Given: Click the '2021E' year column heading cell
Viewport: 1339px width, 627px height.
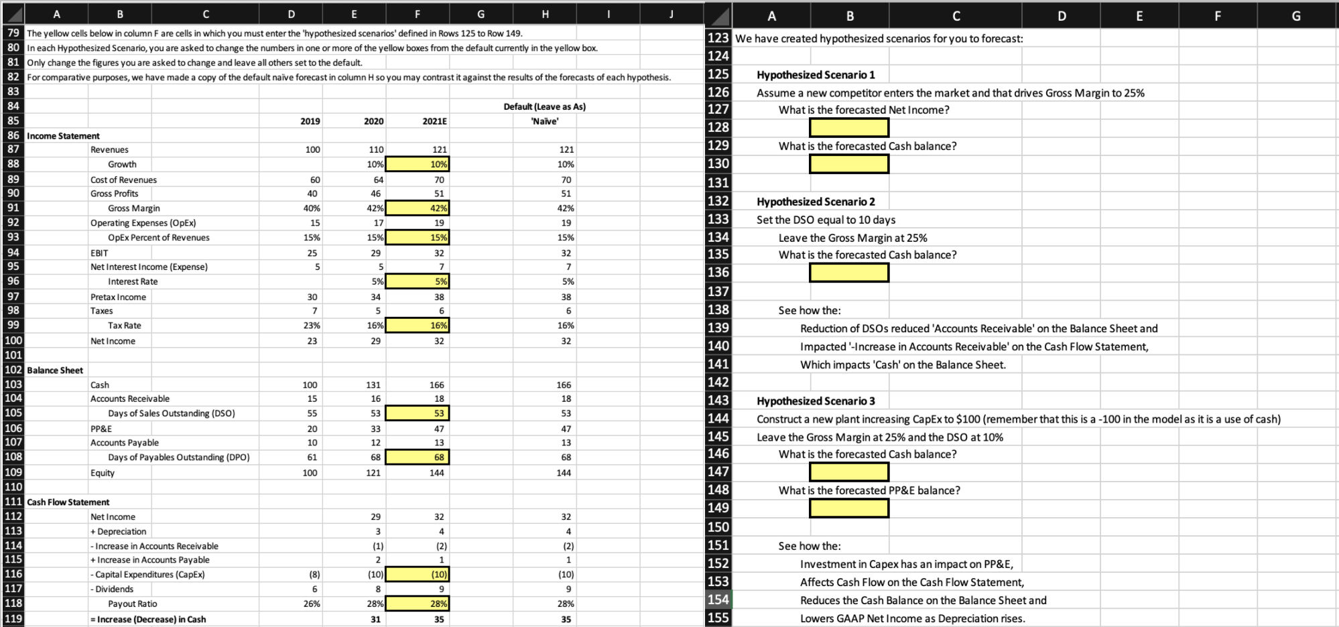Looking at the screenshot, I should tap(435, 121).
